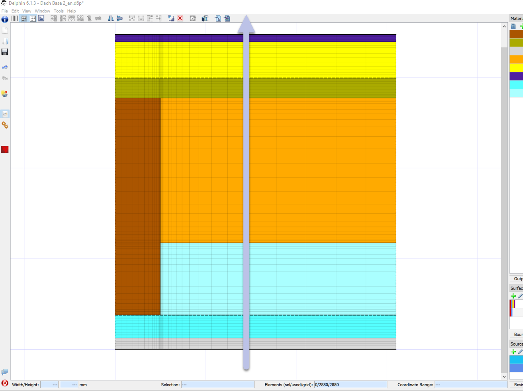Click the row refinement icon next to it
Screen dimensions: 523x391
159,18
